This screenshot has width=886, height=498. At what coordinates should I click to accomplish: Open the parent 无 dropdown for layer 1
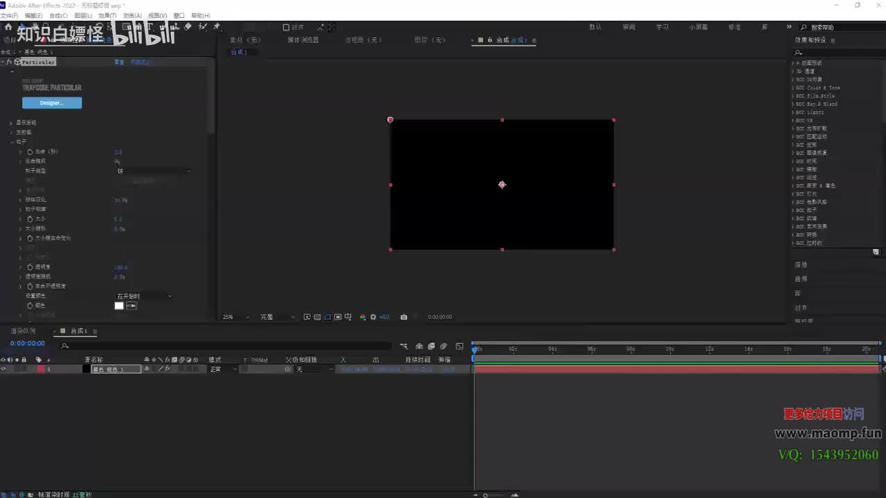pos(313,369)
